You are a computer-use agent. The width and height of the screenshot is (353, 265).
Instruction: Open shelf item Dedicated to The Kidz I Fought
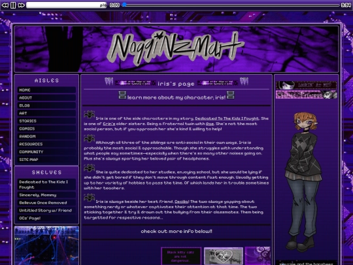[x=46, y=185]
